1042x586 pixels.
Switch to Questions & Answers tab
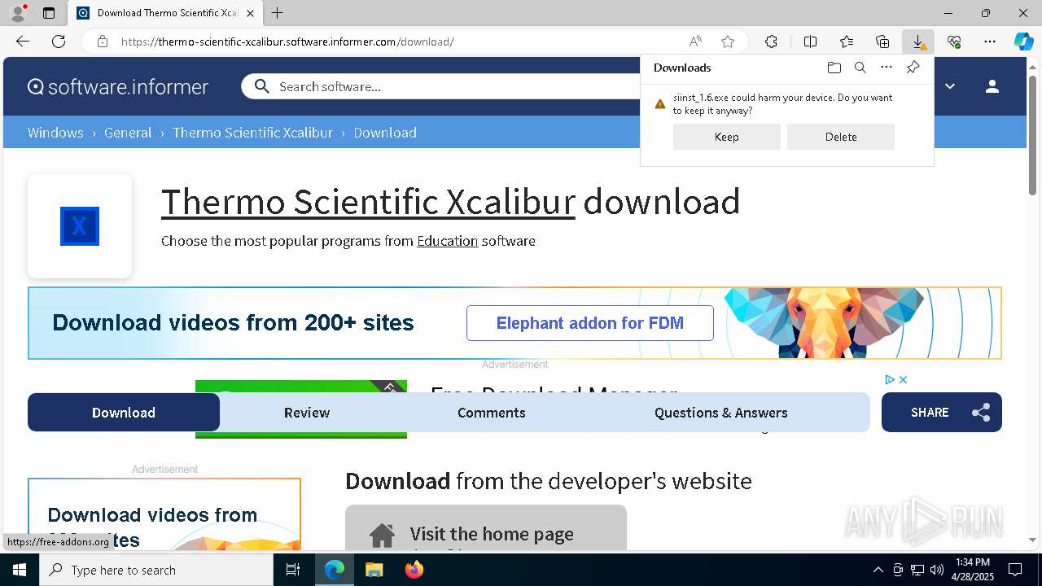[721, 413]
